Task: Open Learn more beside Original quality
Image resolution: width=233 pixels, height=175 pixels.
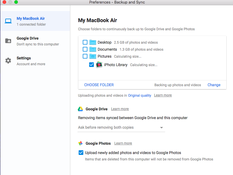Action: (x=163, y=95)
